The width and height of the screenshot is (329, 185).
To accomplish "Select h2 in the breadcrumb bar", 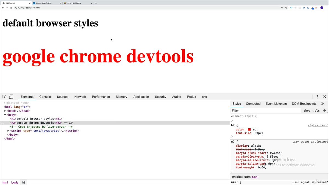I will (24, 182).
